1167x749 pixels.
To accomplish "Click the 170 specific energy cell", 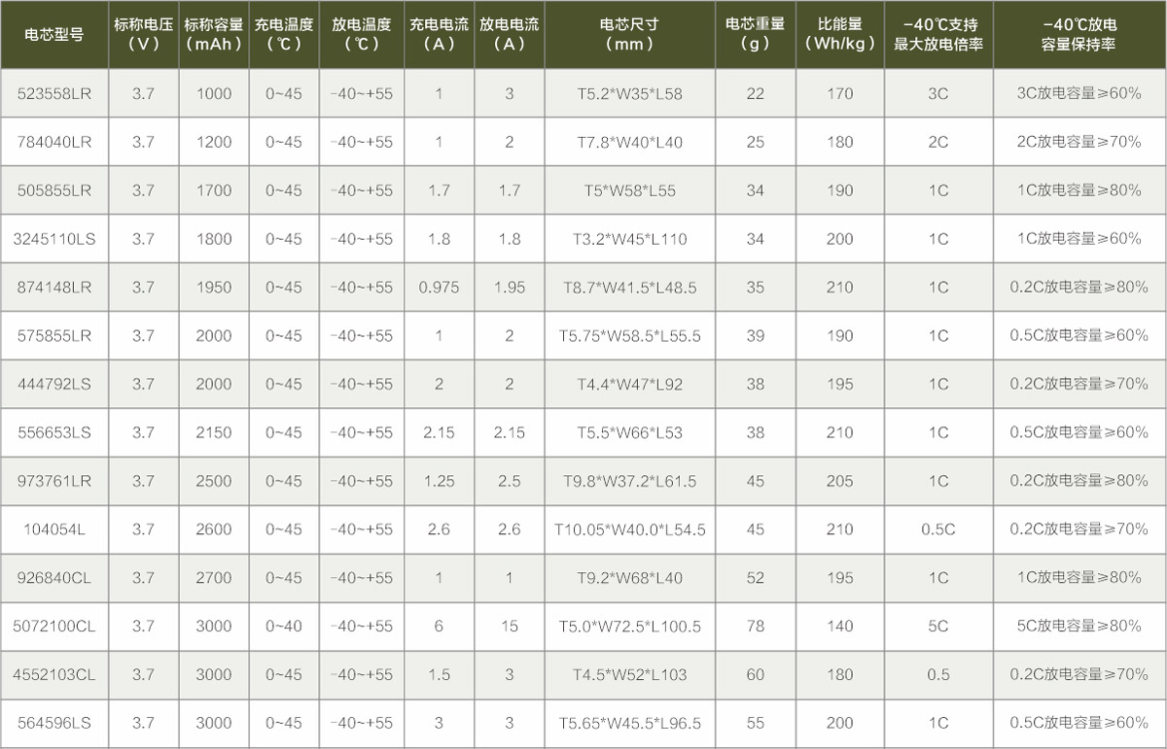I will click(x=840, y=94).
